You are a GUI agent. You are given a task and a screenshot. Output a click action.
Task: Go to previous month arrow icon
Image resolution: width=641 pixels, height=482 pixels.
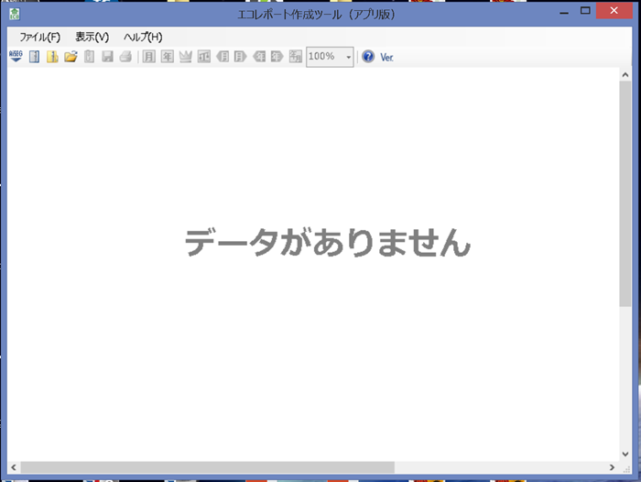point(223,57)
